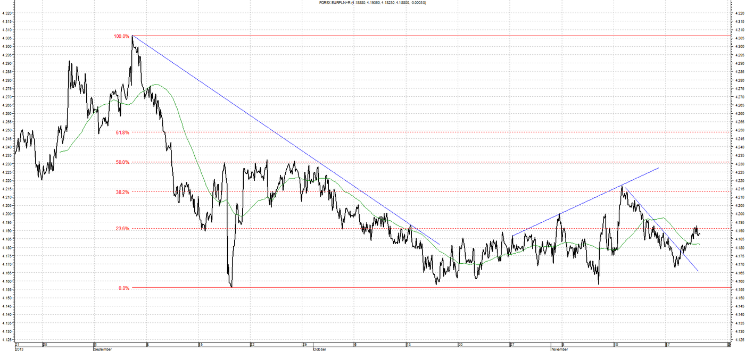The height and width of the screenshot is (351, 745).
Task: Select the 61.8% Fibonacci retracement label
Action: 122,132
